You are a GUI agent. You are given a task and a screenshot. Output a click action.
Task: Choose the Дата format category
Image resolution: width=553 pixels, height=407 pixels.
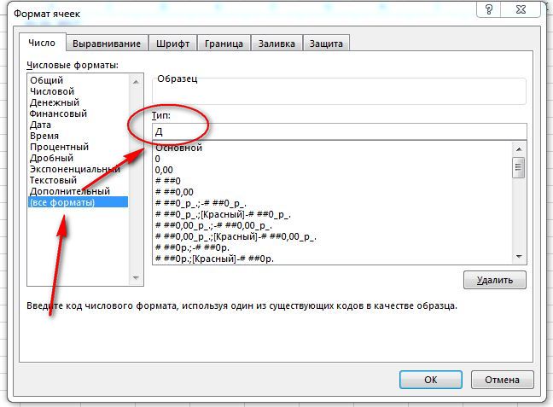[x=41, y=125]
